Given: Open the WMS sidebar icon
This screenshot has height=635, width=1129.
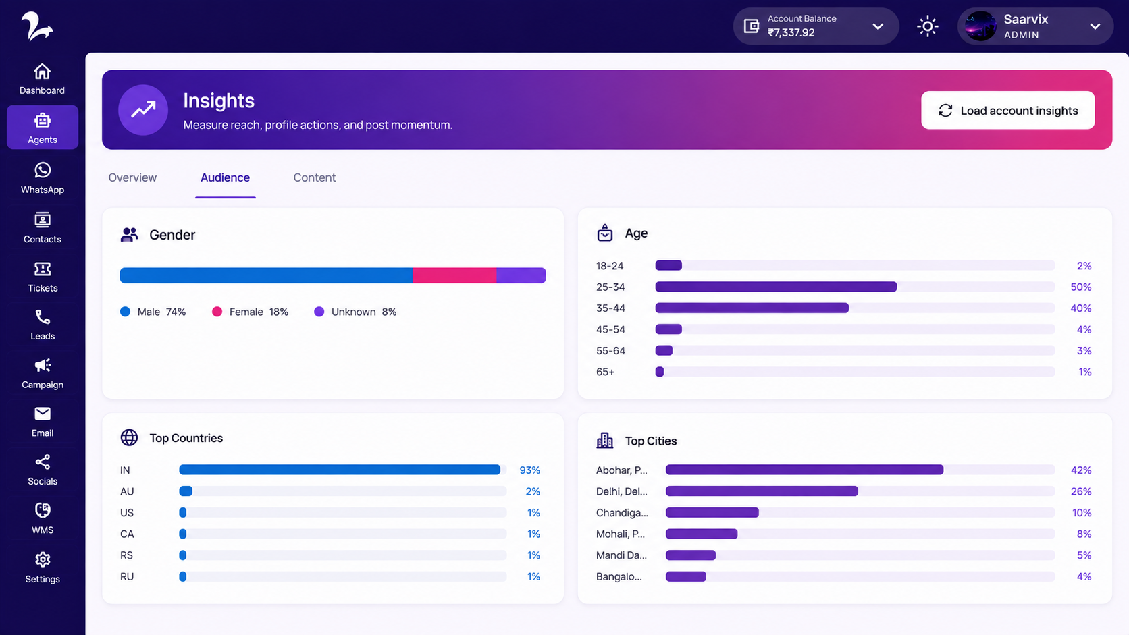Looking at the screenshot, I should (x=43, y=510).
